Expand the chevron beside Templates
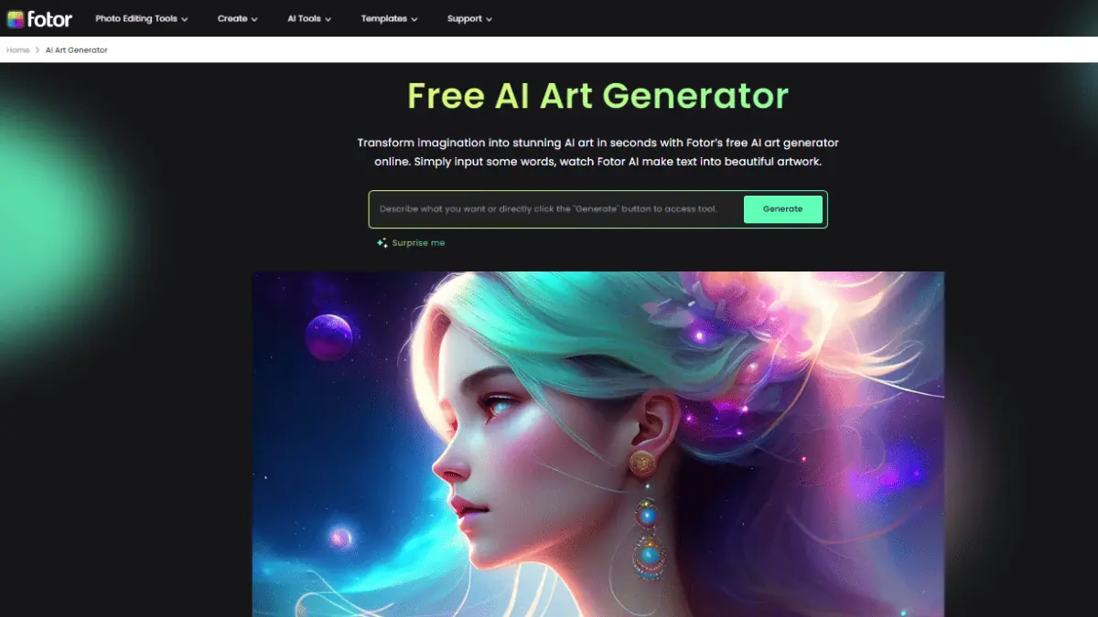The height and width of the screenshot is (617, 1098). pos(414,19)
